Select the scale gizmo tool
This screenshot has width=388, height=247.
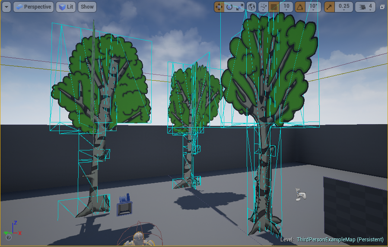(240, 7)
